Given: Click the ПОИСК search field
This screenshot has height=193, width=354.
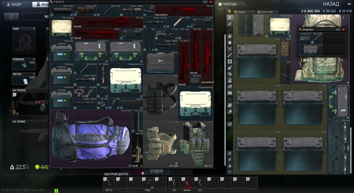Looking at the screenshot, I should [245, 12].
